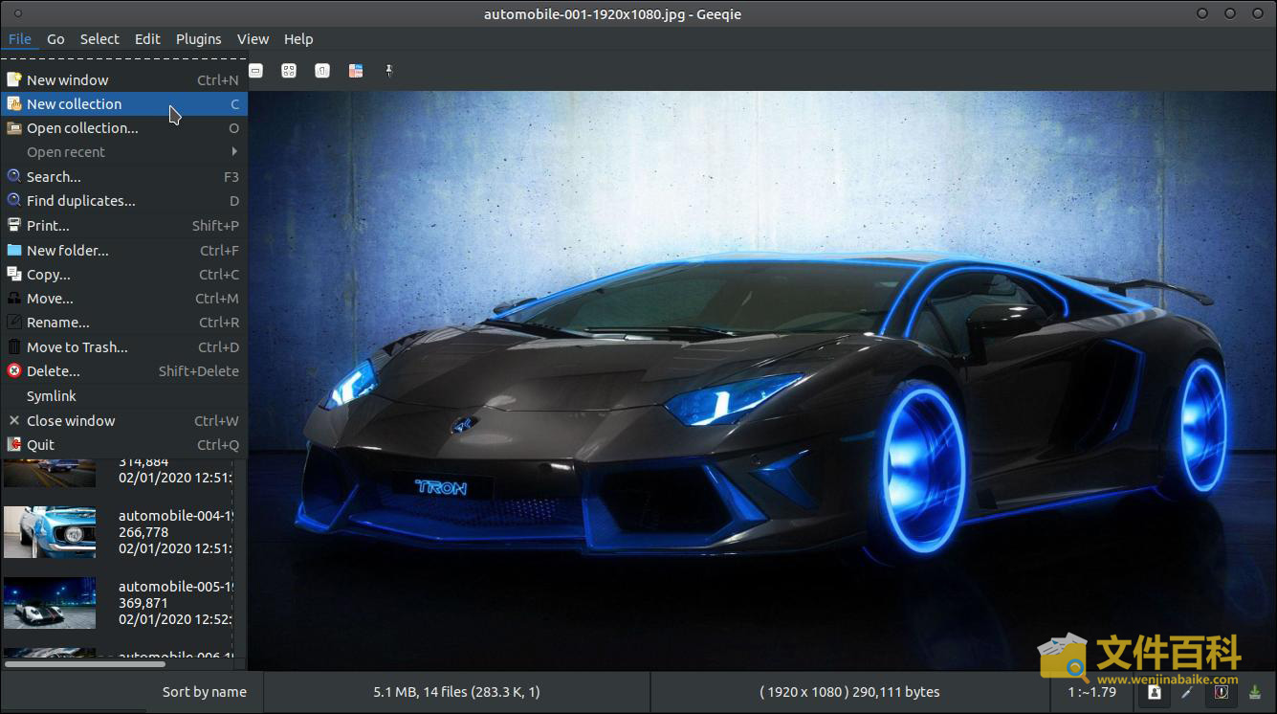1277x714 pixels.
Task: Select Move... menu entry
Action: pyautogui.click(x=123, y=299)
